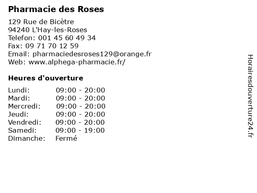Image resolution: width=257 pixels, height=193 pixels.
Task: Select the 129 Rue de Bicètre address line
Action: [x=41, y=22]
